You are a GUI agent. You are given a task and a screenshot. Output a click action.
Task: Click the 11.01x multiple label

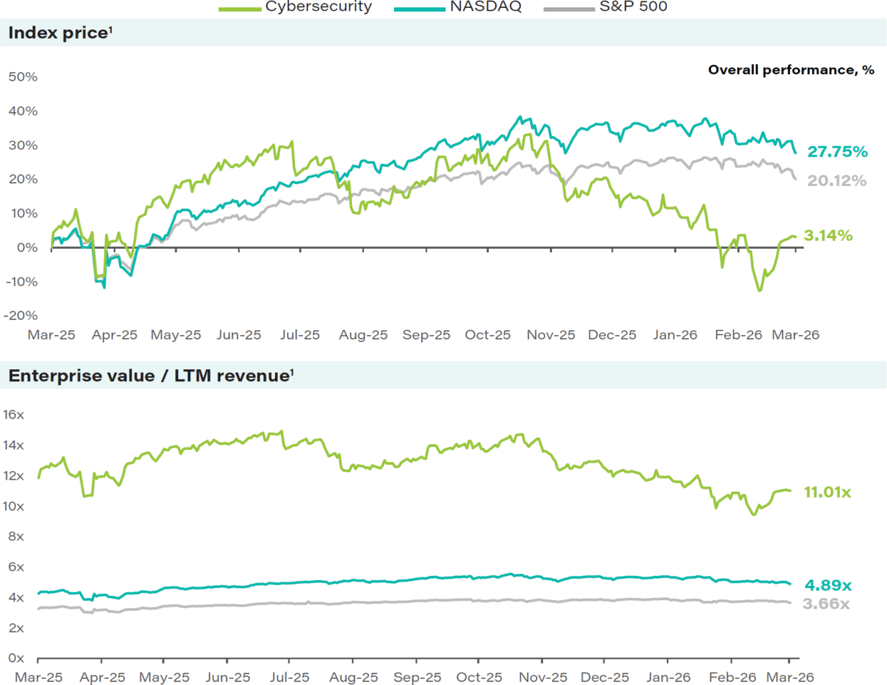pos(827,492)
